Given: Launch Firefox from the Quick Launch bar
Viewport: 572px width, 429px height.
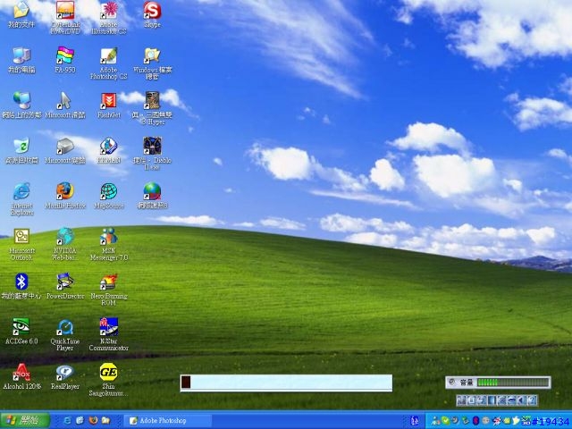Looking at the screenshot, I should (93, 421).
